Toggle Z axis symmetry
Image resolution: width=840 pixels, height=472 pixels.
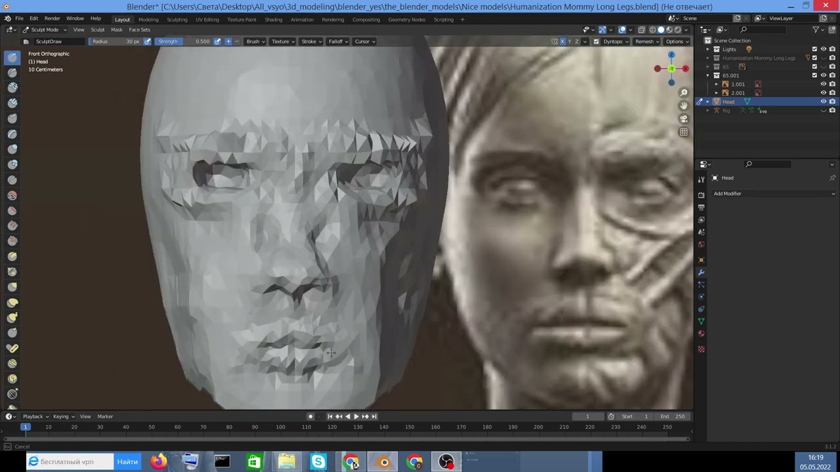click(x=576, y=41)
